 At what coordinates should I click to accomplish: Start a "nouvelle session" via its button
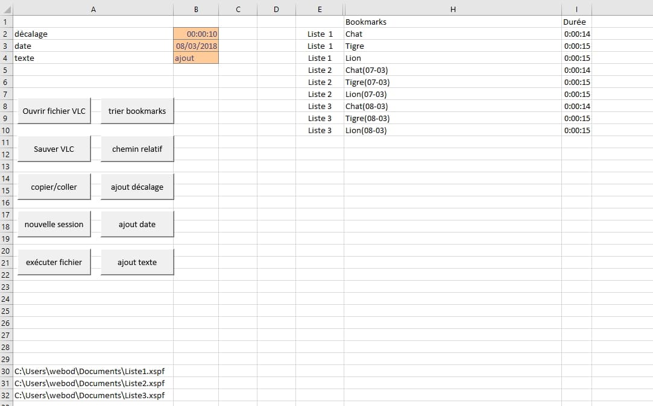coord(54,224)
